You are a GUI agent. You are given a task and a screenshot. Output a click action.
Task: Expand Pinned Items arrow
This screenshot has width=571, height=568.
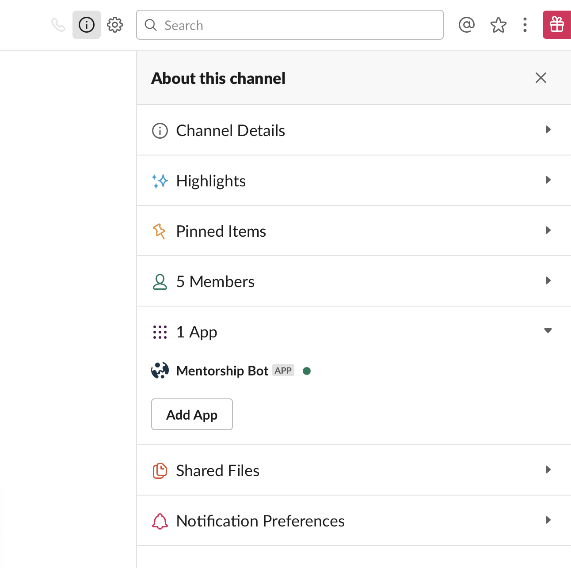tap(548, 231)
